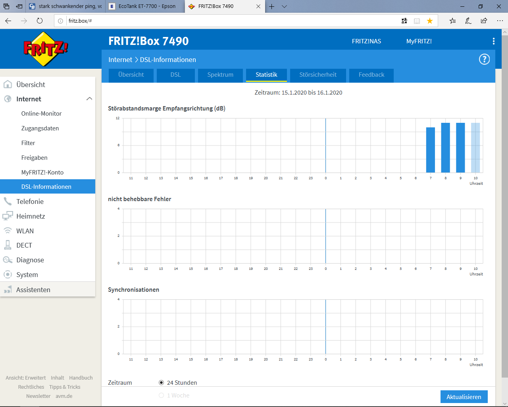The width and height of the screenshot is (508, 407).
Task: Click the translate icon in address bar
Action: (x=404, y=21)
